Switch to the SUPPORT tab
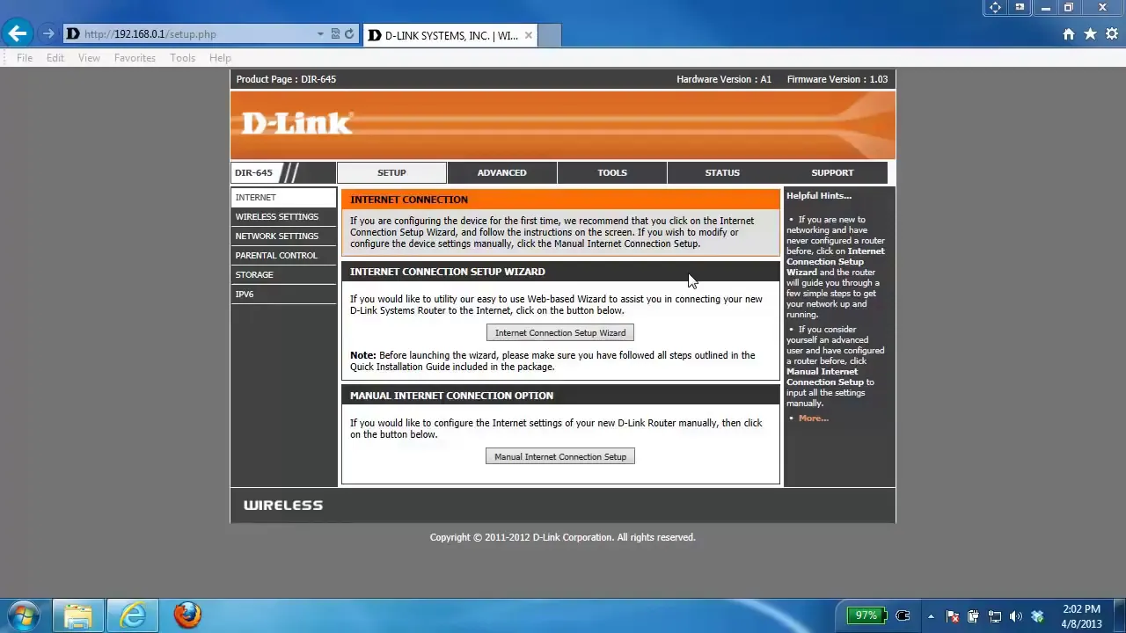Image resolution: width=1126 pixels, height=633 pixels. (x=832, y=172)
